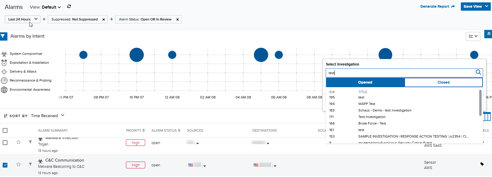Switch to the Closed investigations tab
This screenshot has width=492, height=177.
[443, 82]
